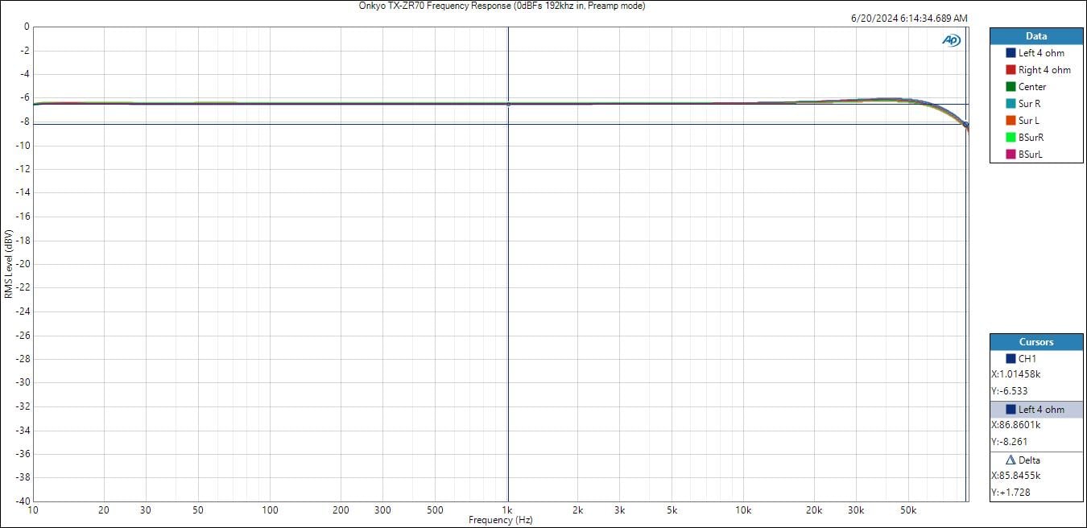Select the BSurR legend label

coord(1031,138)
